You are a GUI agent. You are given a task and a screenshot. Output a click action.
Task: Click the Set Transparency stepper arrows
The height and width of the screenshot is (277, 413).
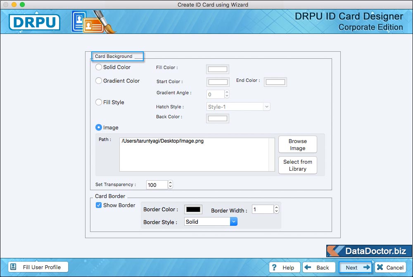(171, 184)
